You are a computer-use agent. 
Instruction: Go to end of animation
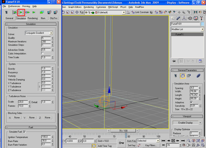(x=183, y=141)
